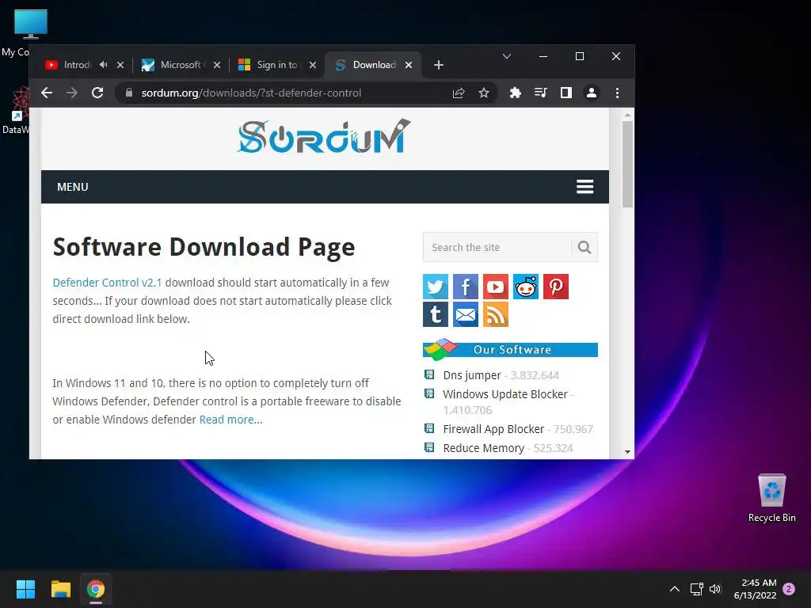Show hidden tray icons chevron
This screenshot has height=608, width=811.
675,589
